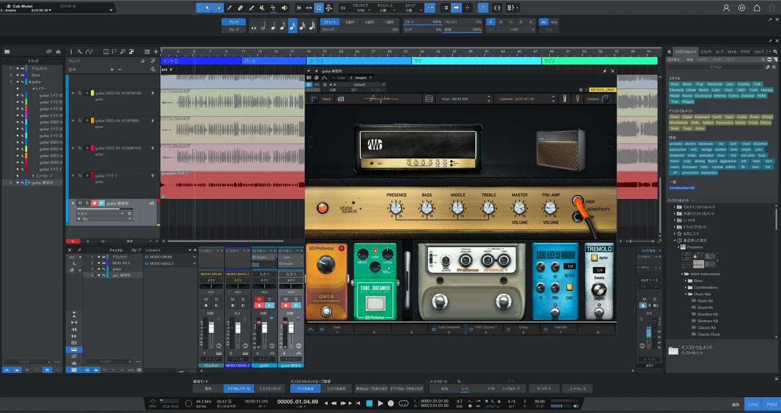Image resolution: width=781 pixels, height=413 pixels.
Task: Open the Ampire mic edit icon
Action: [565, 99]
